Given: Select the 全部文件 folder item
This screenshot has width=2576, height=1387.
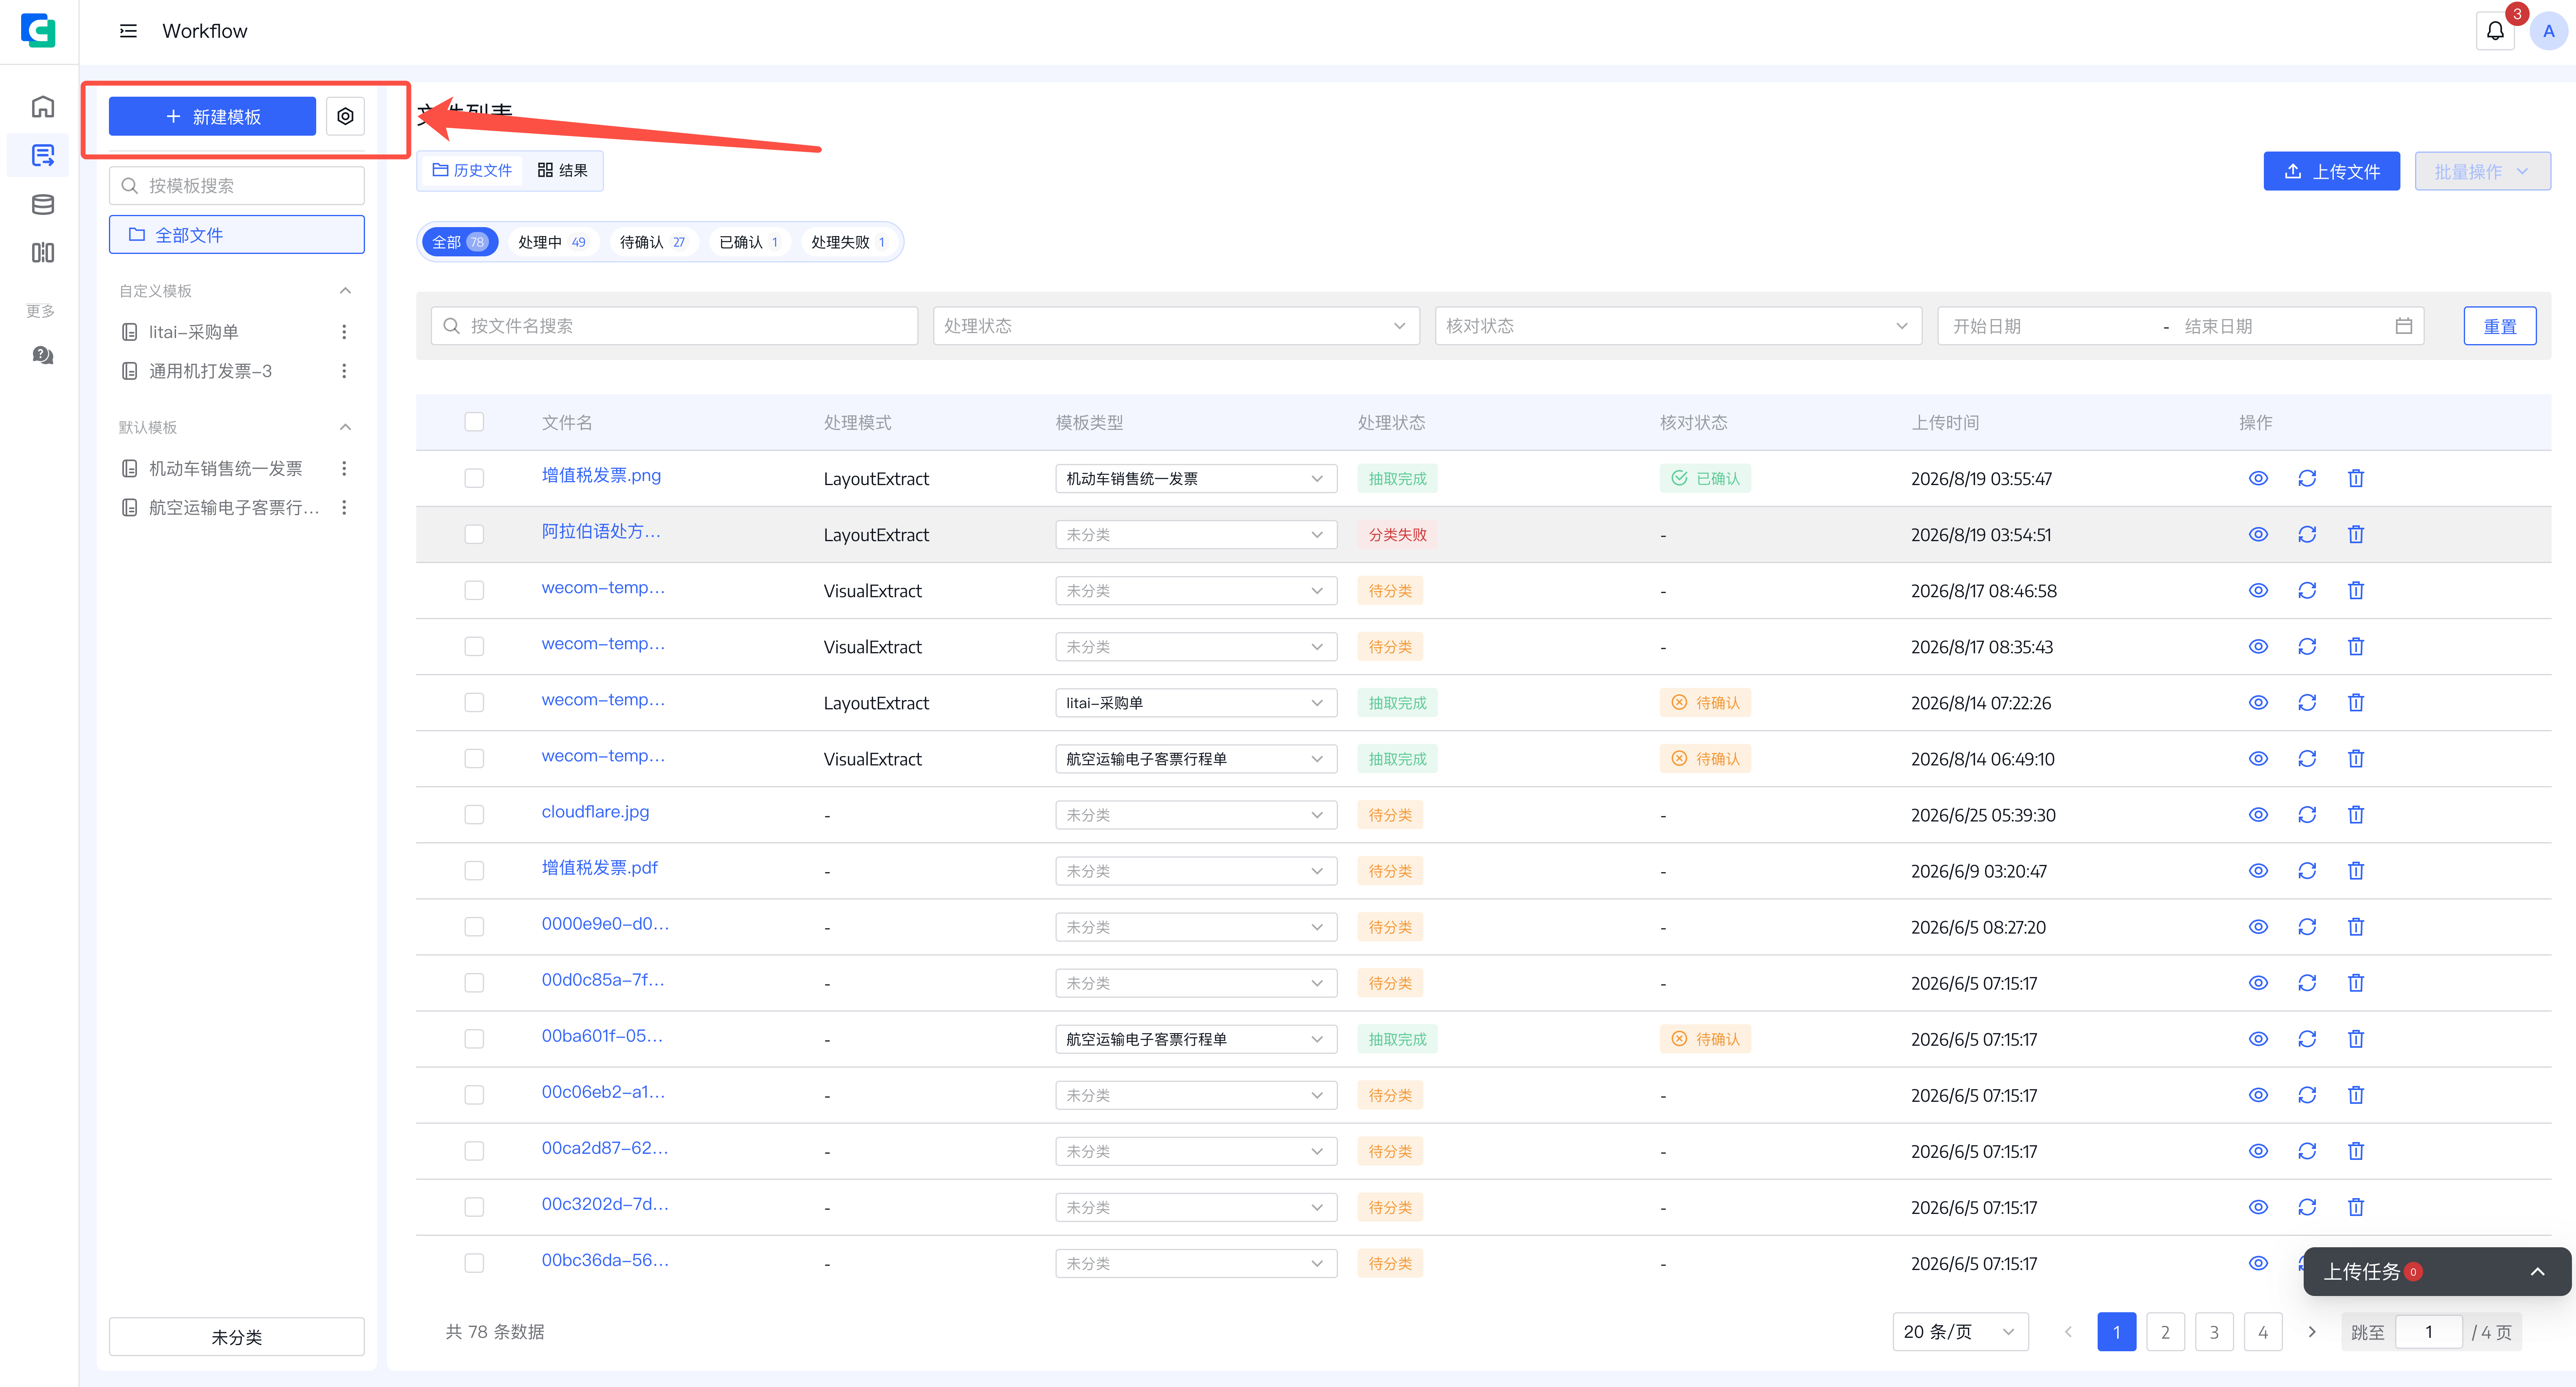Looking at the screenshot, I should [237, 235].
